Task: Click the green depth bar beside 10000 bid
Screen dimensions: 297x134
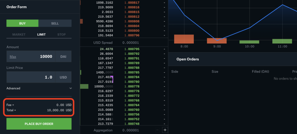Action: pyautogui.click(x=84, y=87)
